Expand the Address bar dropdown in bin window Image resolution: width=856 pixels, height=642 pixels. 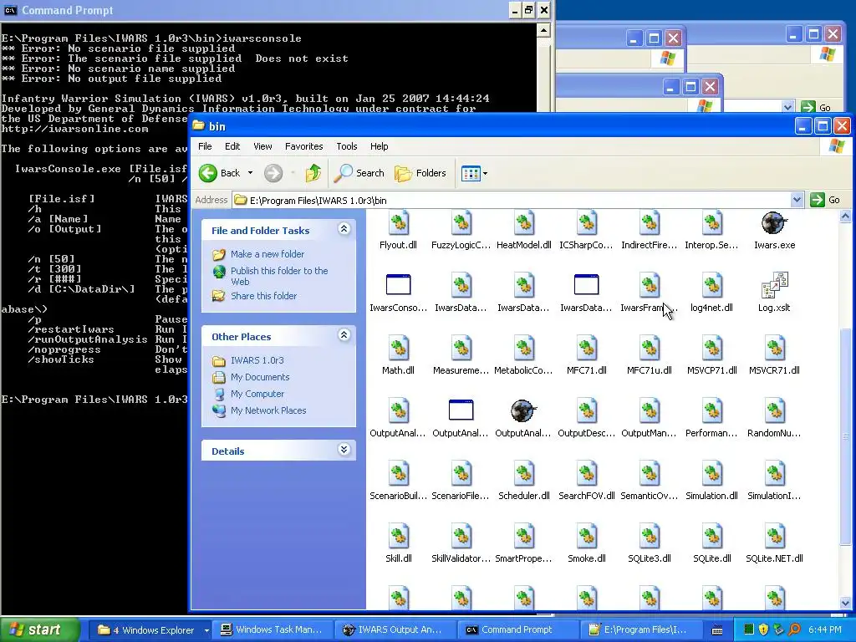pos(797,200)
